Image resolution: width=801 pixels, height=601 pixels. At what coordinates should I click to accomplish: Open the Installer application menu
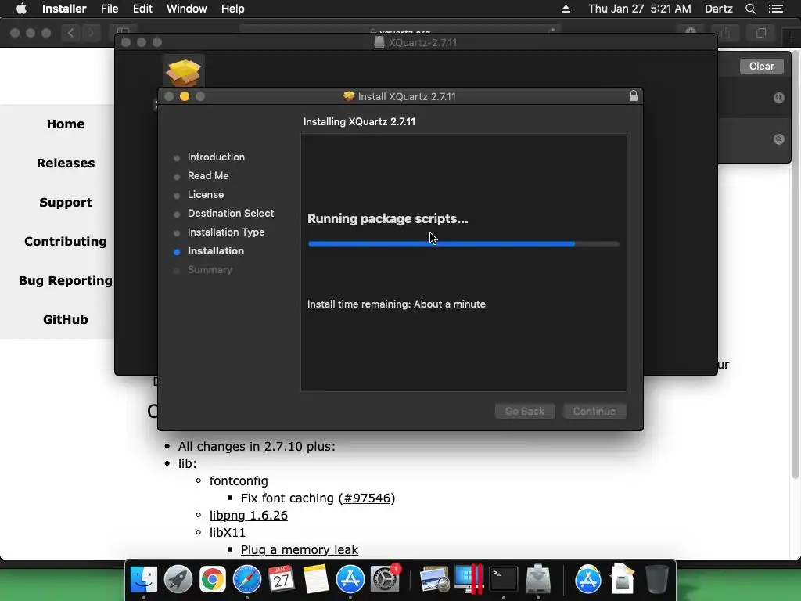pyautogui.click(x=64, y=9)
